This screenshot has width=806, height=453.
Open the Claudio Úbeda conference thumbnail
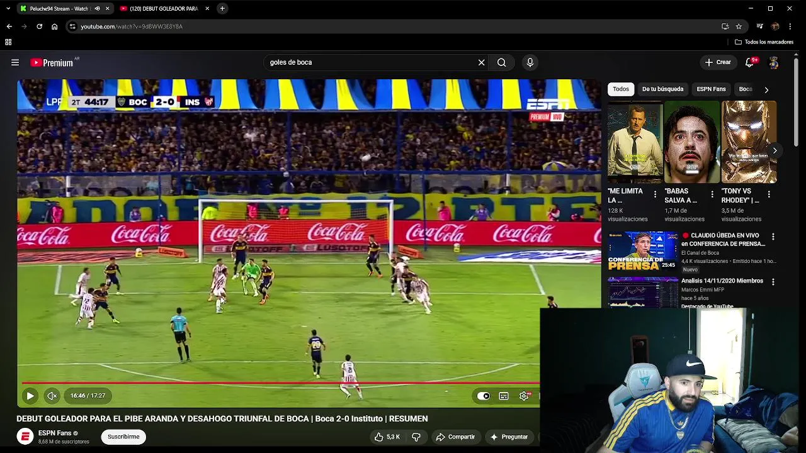click(x=642, y=251)
